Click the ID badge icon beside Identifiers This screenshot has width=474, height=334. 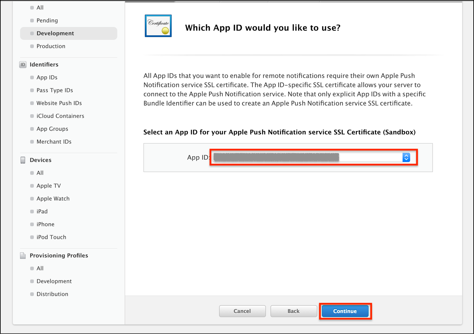pyautogui.click(x=23, y=64)
